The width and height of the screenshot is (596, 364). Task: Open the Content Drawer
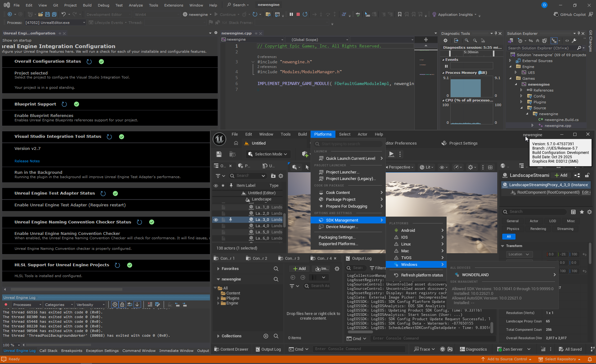231,349
